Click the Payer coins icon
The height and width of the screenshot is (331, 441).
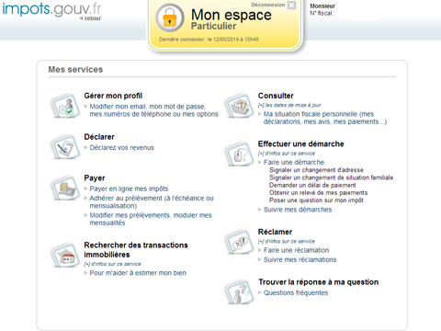(65, 188)
